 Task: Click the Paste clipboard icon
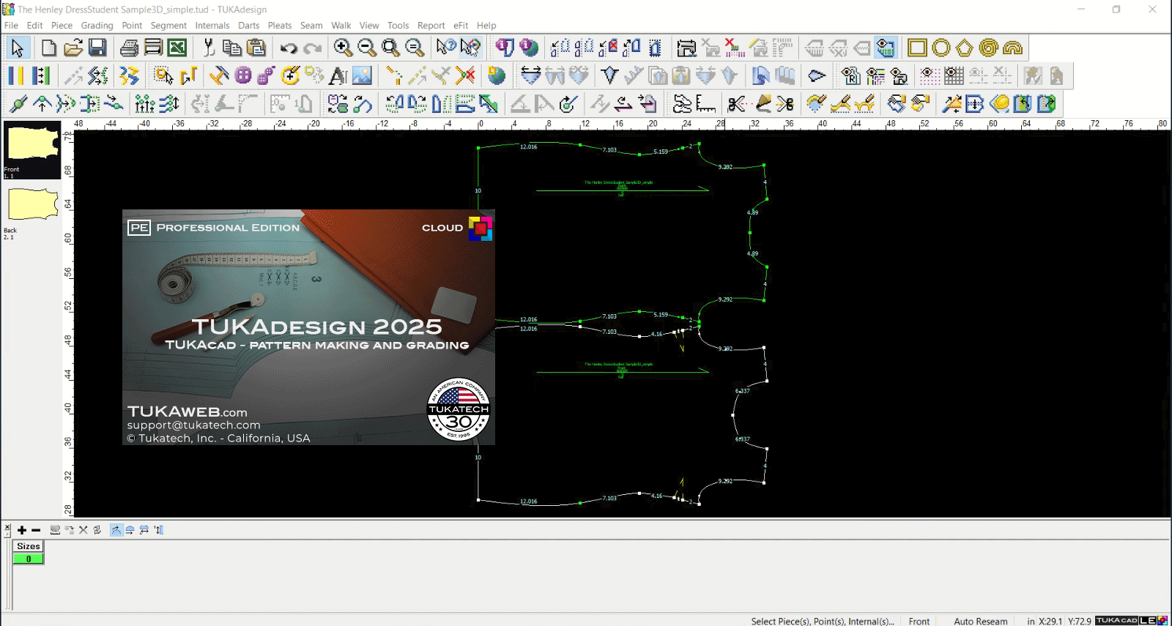[x=256, y=48]
